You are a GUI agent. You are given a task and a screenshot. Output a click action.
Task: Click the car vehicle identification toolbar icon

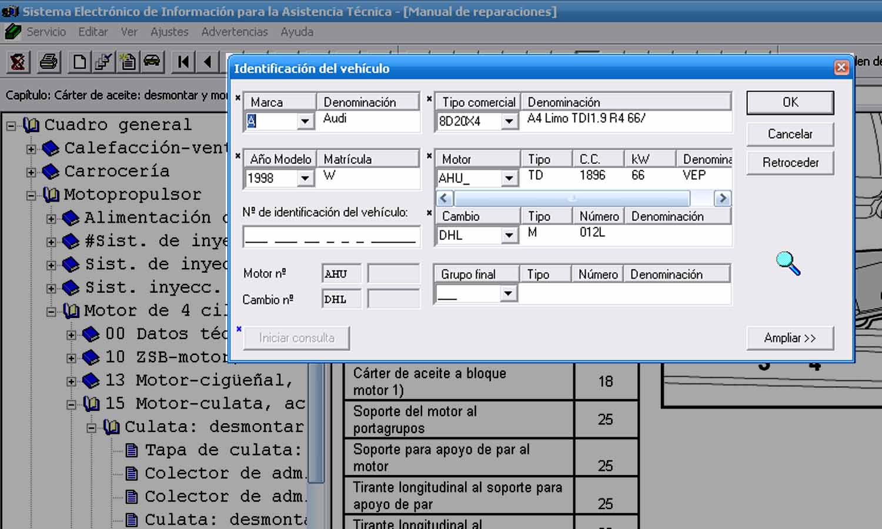pyautogui.click(x=152, y=61)
